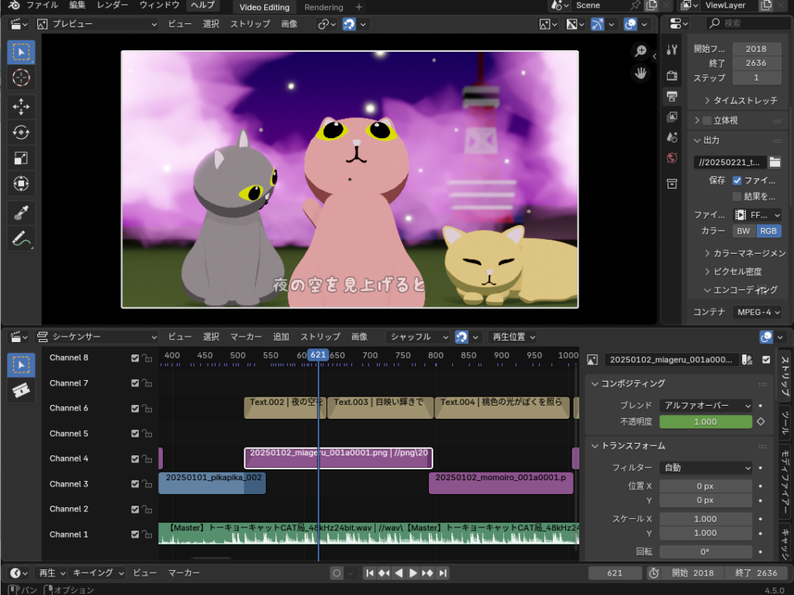Toggle Channel 4 mute checkbox
Viewport: 794px width, 595px height.
[x=135, y=459]
